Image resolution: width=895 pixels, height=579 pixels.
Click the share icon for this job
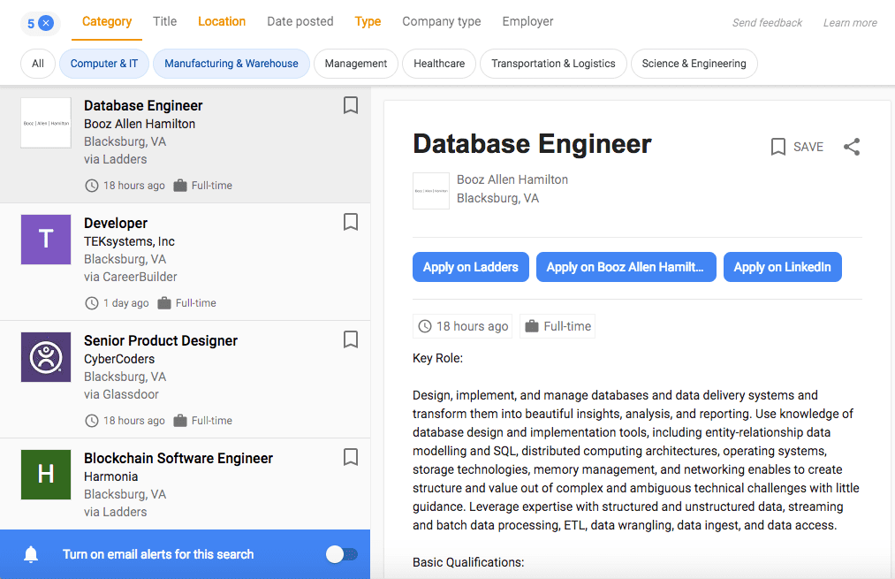click(x=852, y=147)
